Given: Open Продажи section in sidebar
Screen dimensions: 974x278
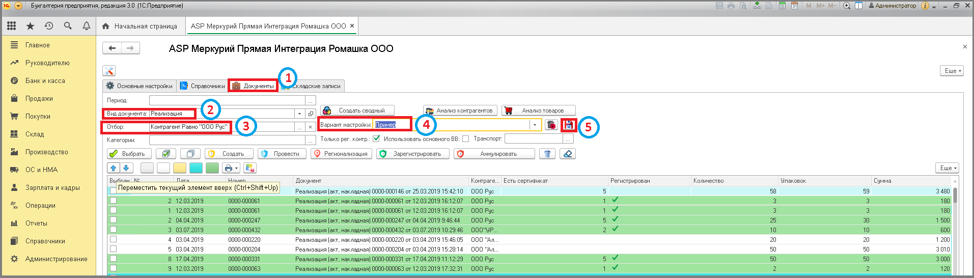Looking at the screenshot, I should [x=39, y=98].
